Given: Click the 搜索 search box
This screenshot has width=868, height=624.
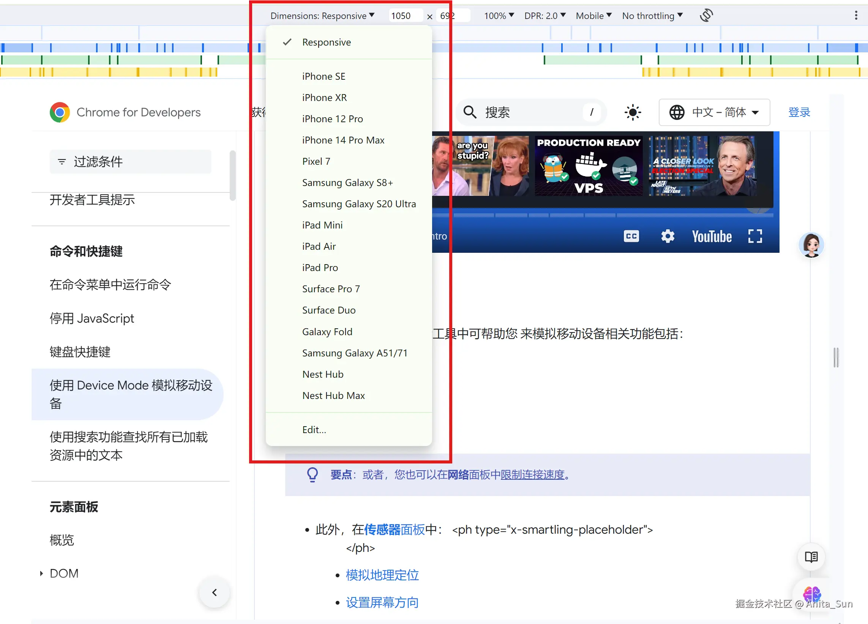Looking at the screenshot, I should click(x=530, y=112).
